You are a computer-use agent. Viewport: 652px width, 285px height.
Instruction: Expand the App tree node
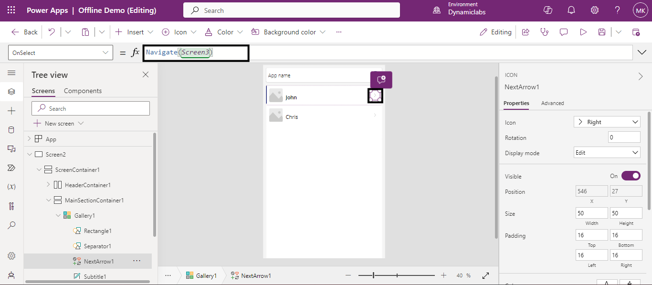tap(29, 139)
